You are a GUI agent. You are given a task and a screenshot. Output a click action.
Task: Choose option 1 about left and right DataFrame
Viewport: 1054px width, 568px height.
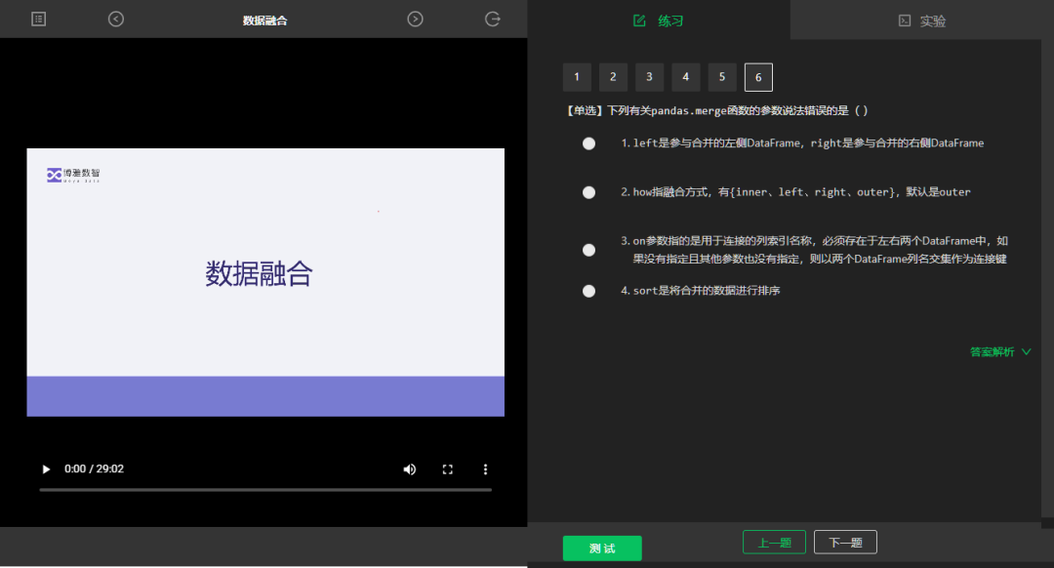tap(588, 143)
